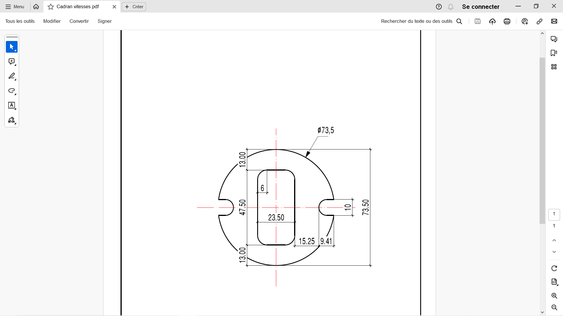Choose the add comment tool

[x=12, y=61]
